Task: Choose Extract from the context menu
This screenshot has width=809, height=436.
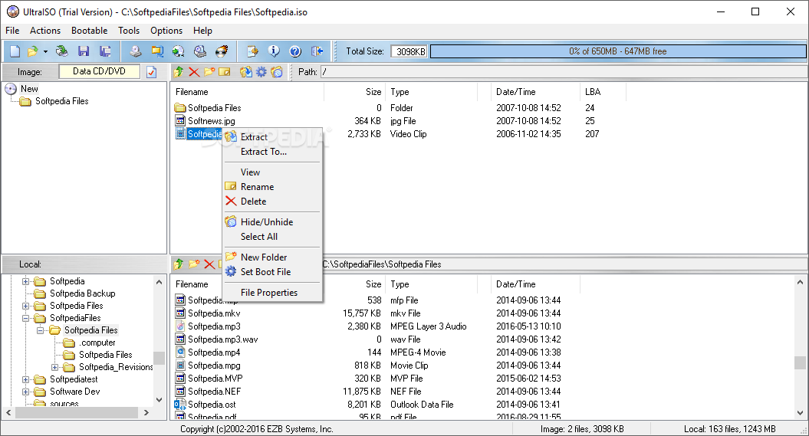Action: pos(272,137)
